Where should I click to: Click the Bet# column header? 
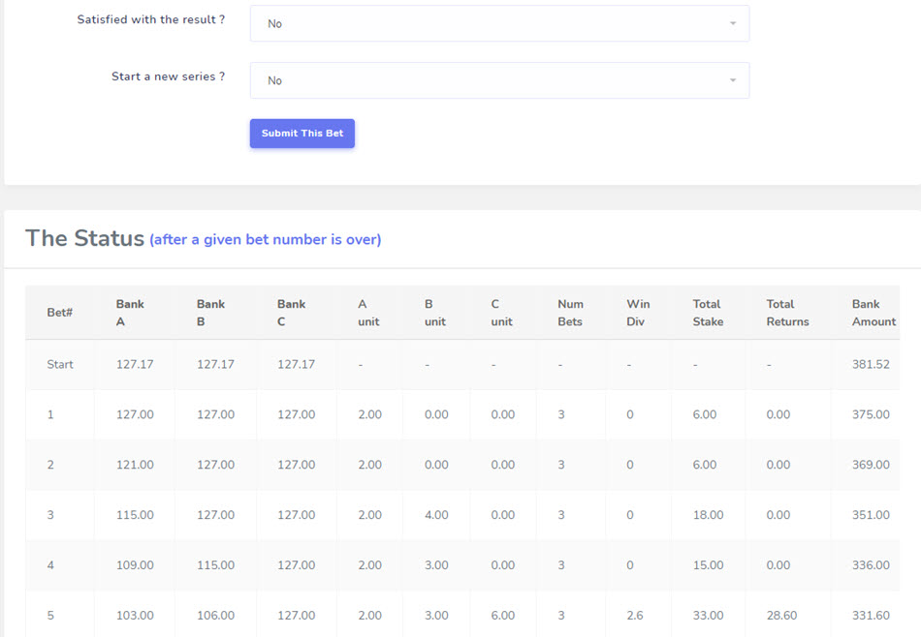tap(58, 313)
